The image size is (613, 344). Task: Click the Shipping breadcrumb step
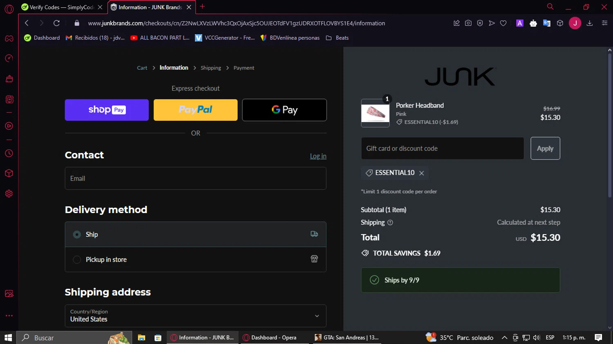[x=211, y=68]
